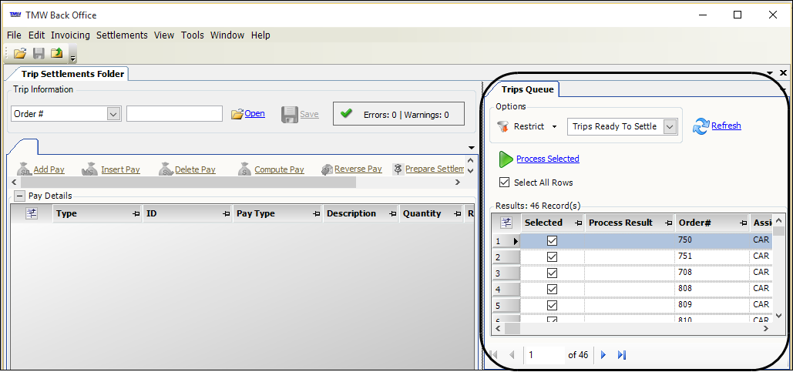Open the Invoicing menu
The height and width of the screenshot is (372, 793).
70,35
